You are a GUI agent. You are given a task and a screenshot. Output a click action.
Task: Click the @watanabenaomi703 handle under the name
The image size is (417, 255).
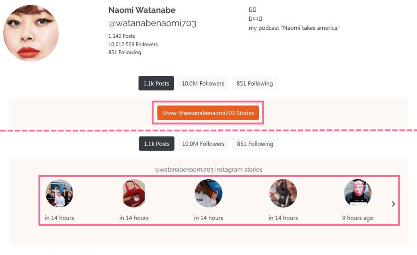152,24
